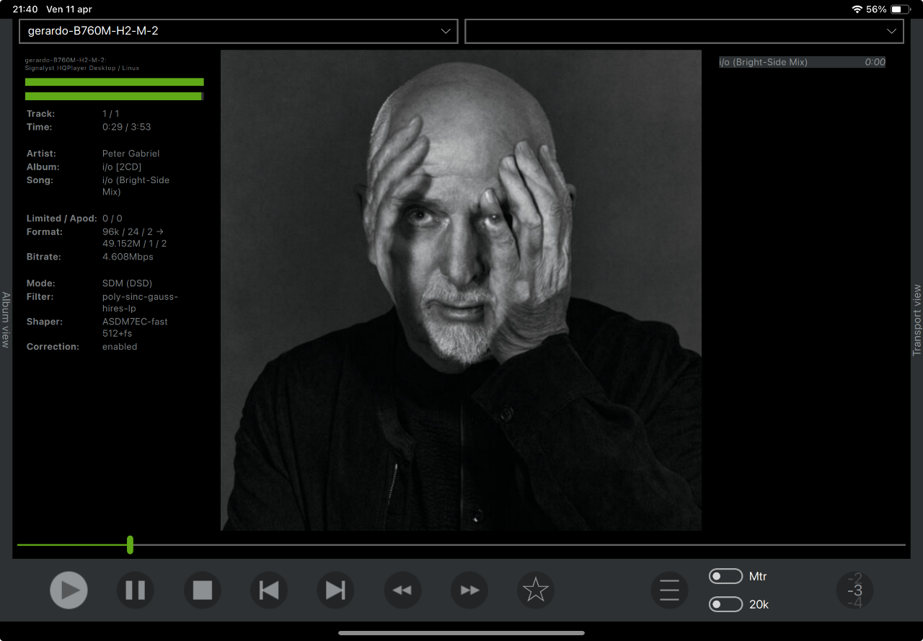Click the green seek position handle
The width and height of the screenshot is (923, 641).
(x=130, y=545)
